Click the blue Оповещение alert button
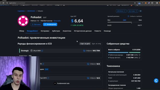Screen dimensions: 160x90 coord(50,24)
